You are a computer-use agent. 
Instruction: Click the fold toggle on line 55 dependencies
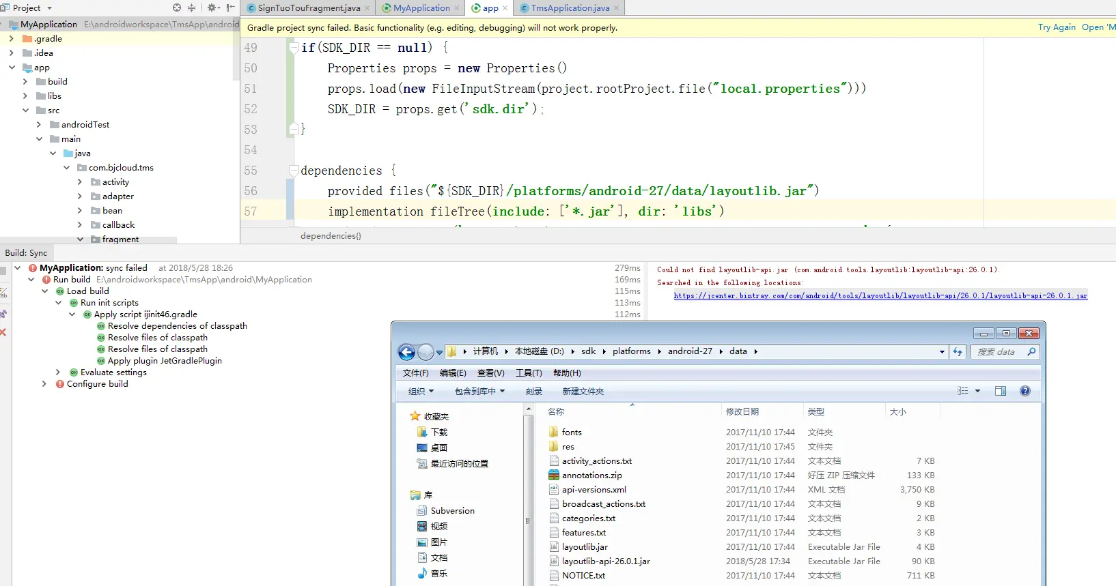(x=294, y=170)
